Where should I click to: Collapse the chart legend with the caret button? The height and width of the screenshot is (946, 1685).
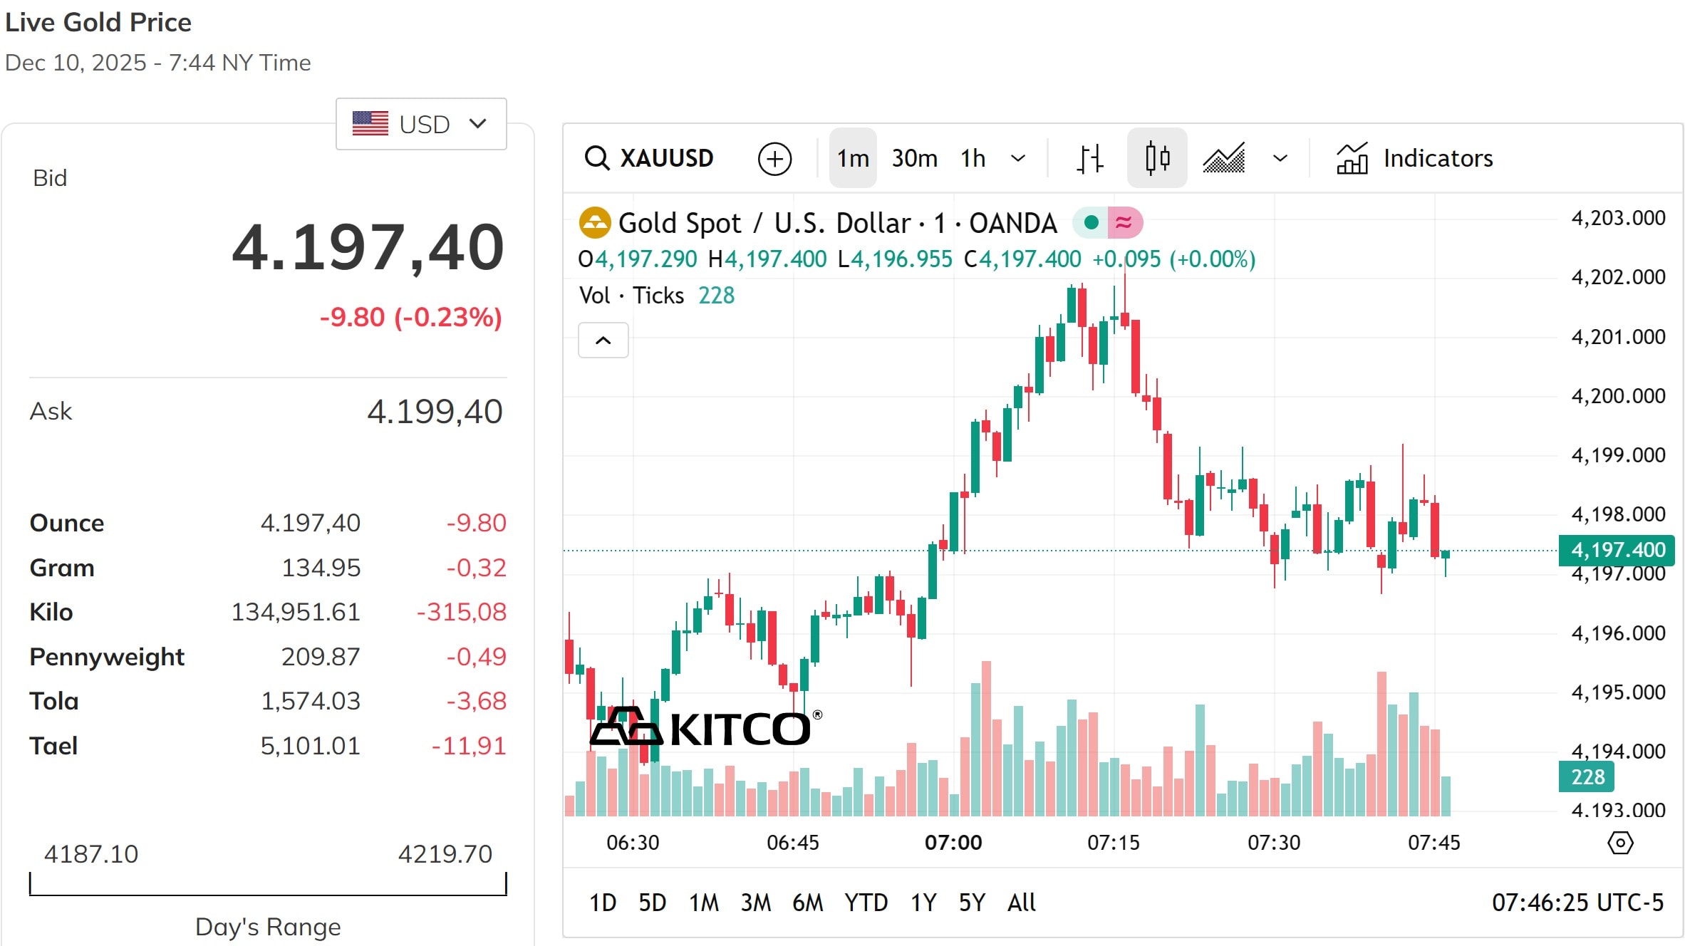(x=603, y=341)
